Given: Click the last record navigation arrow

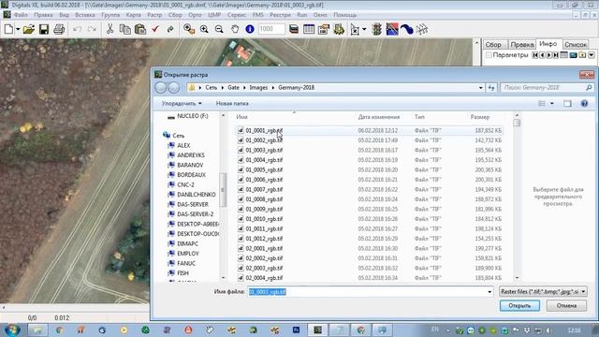Looking at the screenshot, I should click(x=556, y=55).
